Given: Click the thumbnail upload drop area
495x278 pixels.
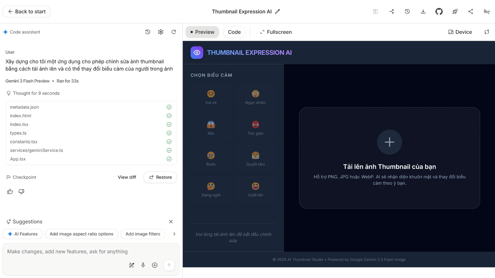Looking at the screenshot, I should (389, 158).
